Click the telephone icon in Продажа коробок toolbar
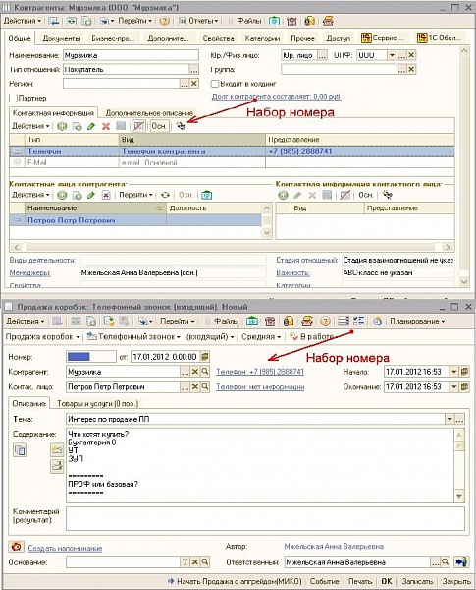 click(x=270, y=321)
